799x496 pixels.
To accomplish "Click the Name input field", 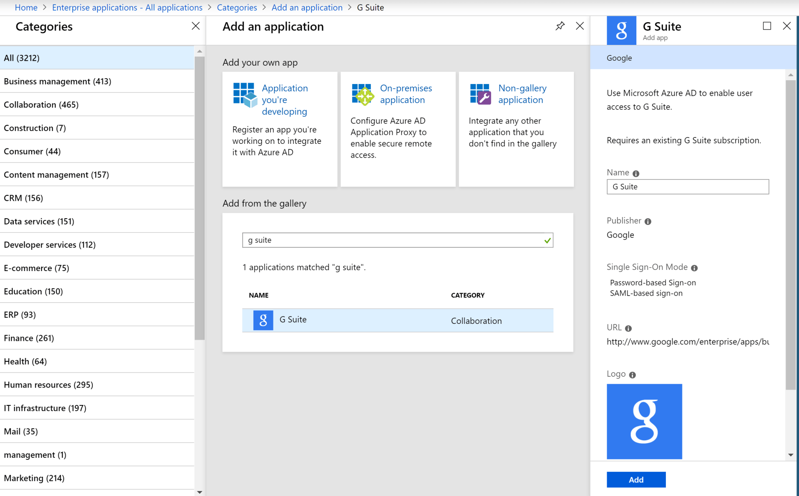I will click(x=687, y=187).
